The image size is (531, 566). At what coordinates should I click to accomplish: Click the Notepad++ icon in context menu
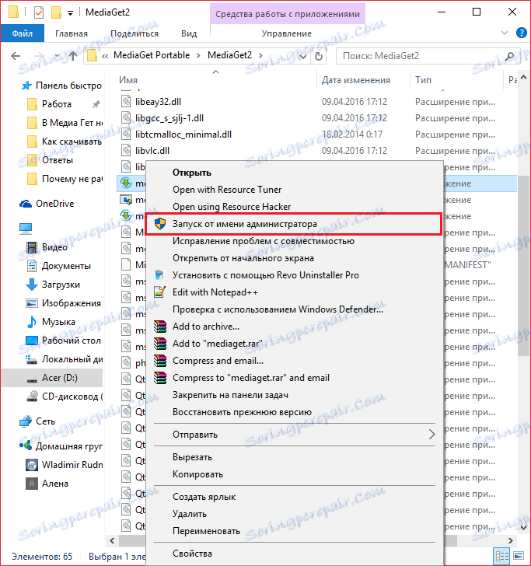pyautogui.click(x=160, y=292)
